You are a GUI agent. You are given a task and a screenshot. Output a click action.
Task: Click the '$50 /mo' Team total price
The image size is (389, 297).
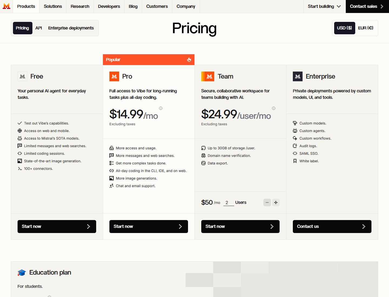point(211,202)
